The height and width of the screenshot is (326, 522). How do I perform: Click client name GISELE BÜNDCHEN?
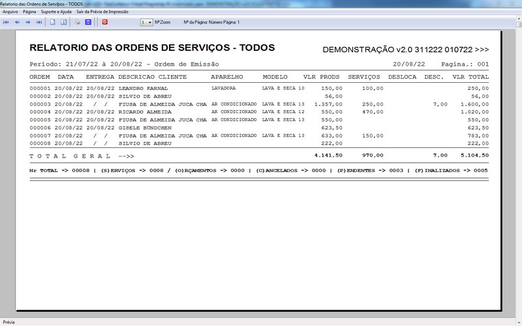coord(145,128)
